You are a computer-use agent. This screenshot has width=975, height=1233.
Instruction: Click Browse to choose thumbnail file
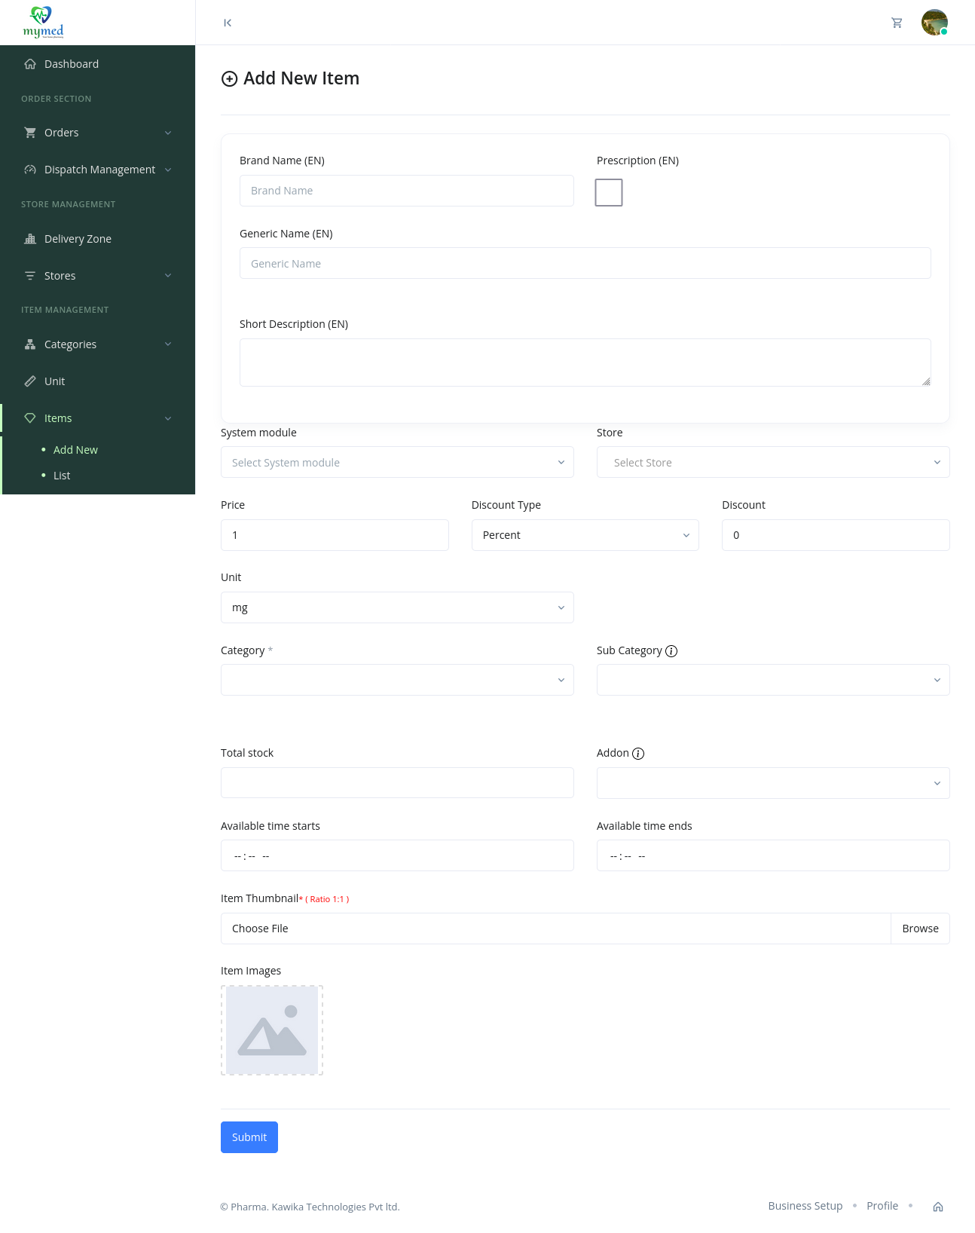pos(920,929)
